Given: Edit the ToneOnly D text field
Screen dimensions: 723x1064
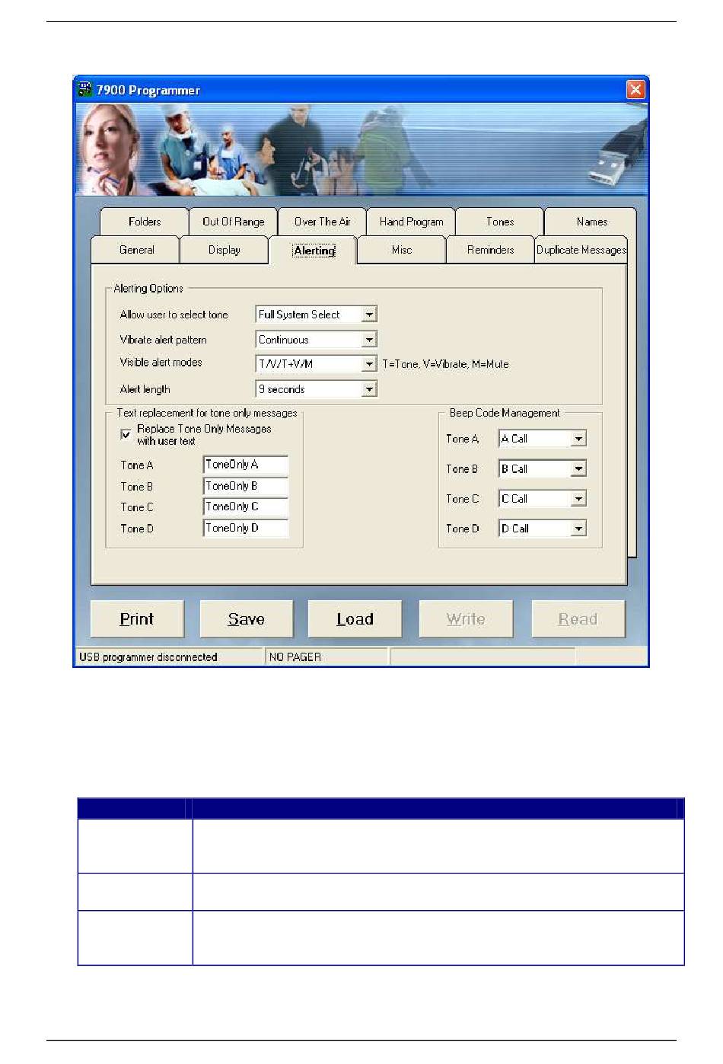Looking at the screenshot, I should click(x=246, y=528).
